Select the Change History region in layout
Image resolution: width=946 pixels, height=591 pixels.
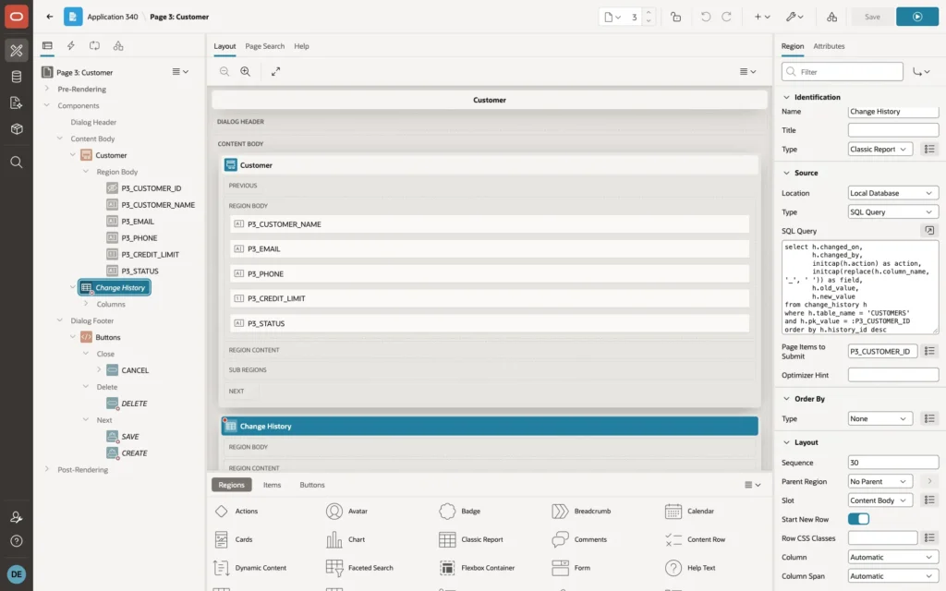490,426
